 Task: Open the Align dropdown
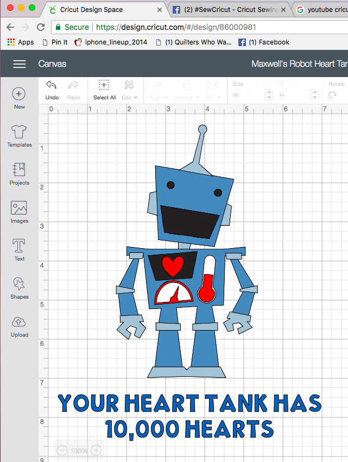click(x=158, y=91)
